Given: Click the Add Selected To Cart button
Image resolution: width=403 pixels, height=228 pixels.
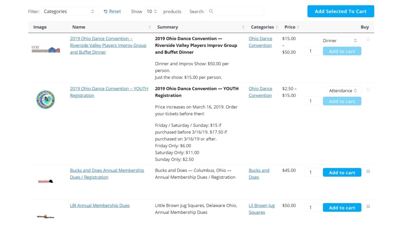Looking at the screenshot, I should [340, 11].
